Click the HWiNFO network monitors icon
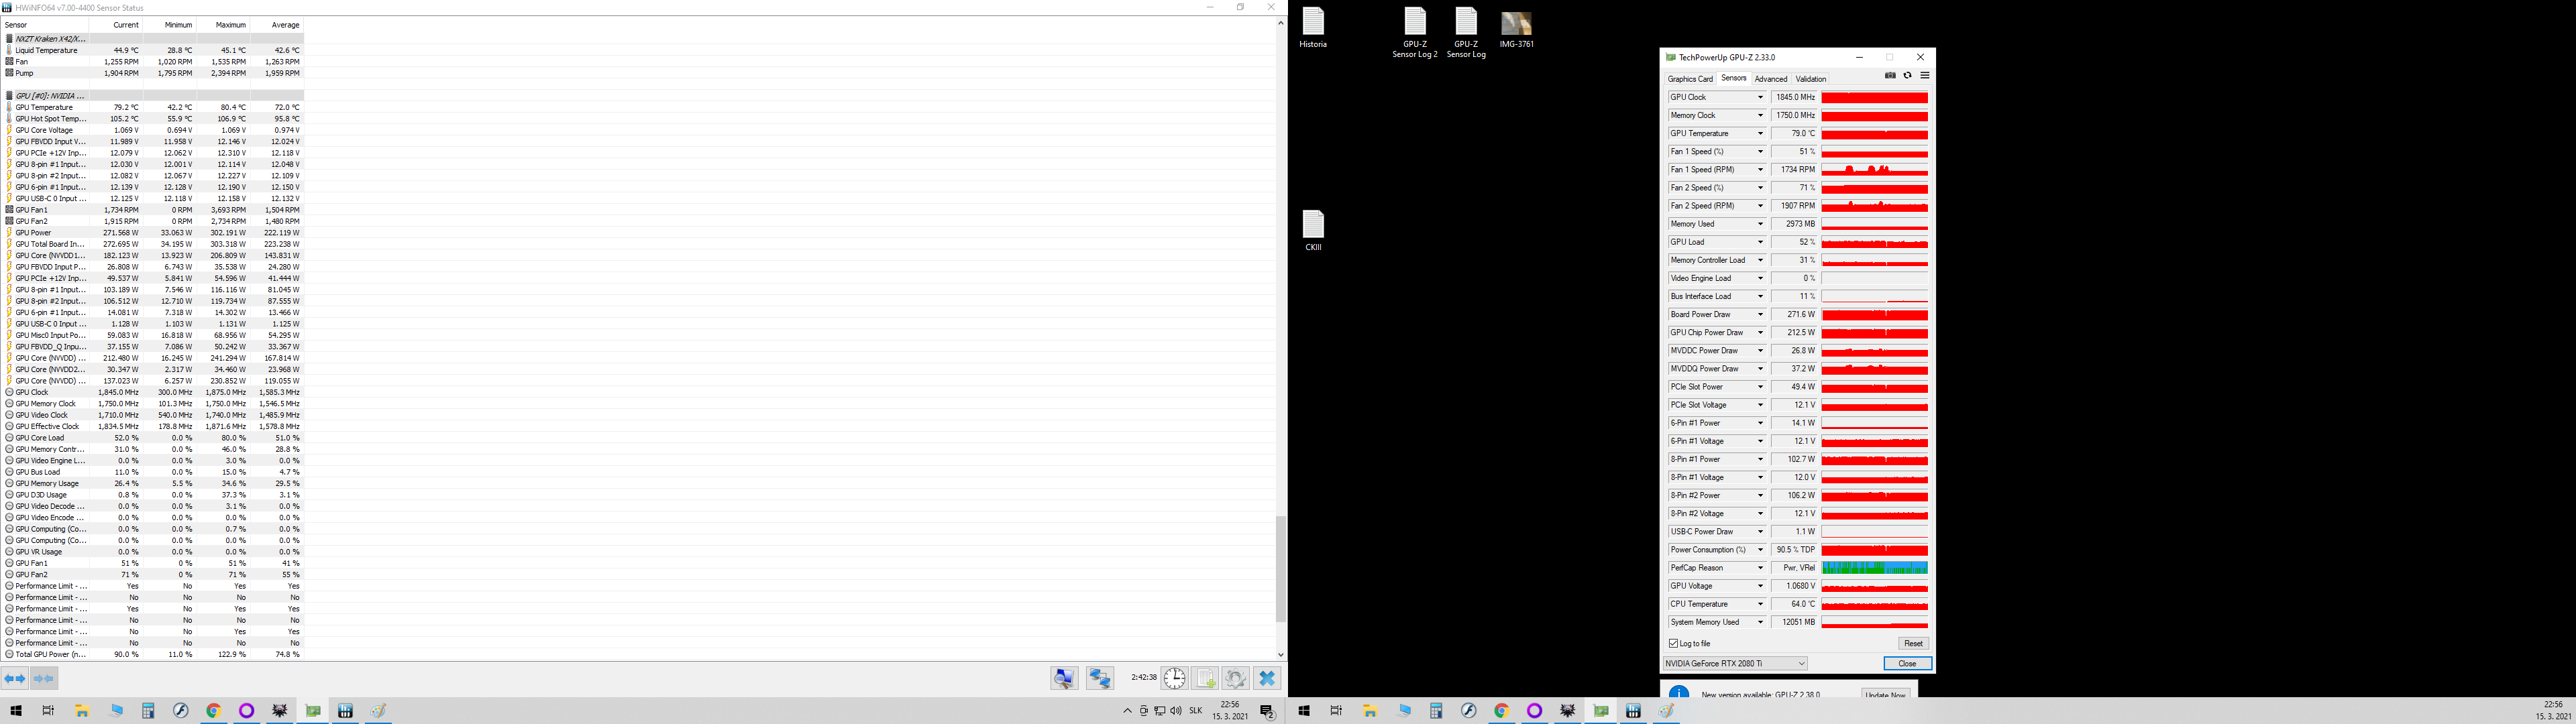The width and height of the screenshot is (2576, 724). click(x=1100, y=679)
